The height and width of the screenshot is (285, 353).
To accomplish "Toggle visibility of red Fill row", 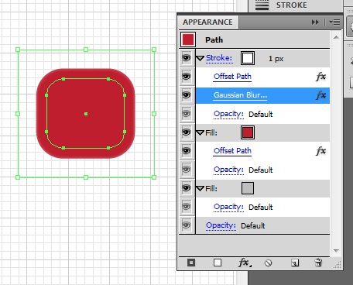I will (x=187, y=132).
